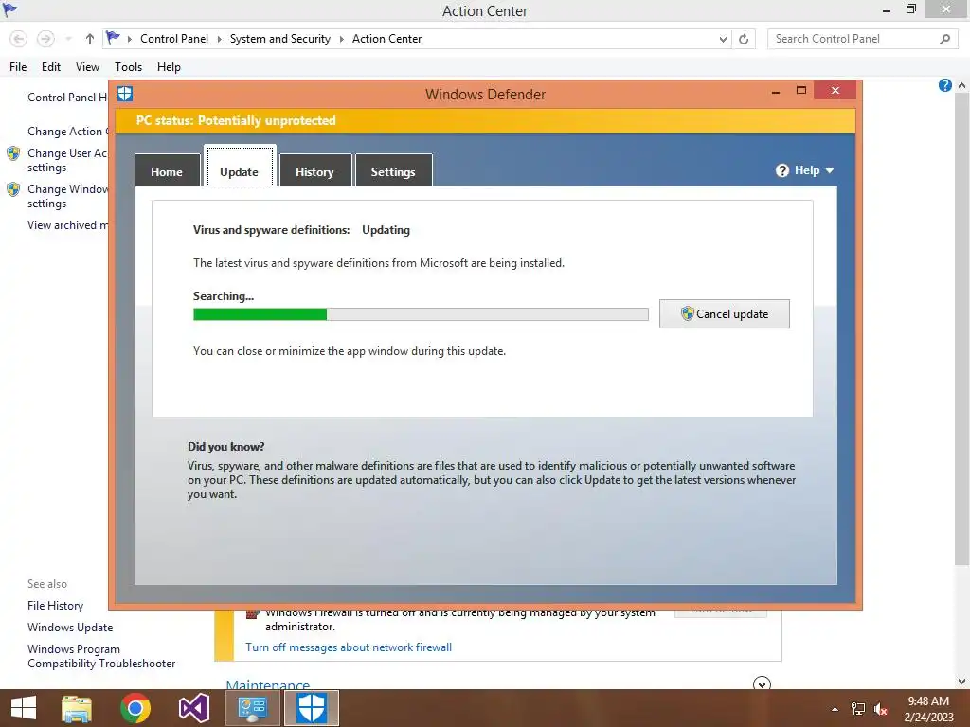Open Control Panel Home link
970x727 pixels.
click(67, 98)
